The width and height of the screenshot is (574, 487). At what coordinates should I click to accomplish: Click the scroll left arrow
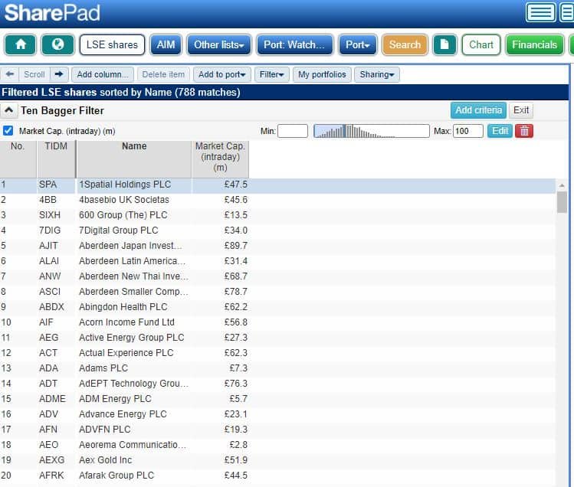coord(10,74)
